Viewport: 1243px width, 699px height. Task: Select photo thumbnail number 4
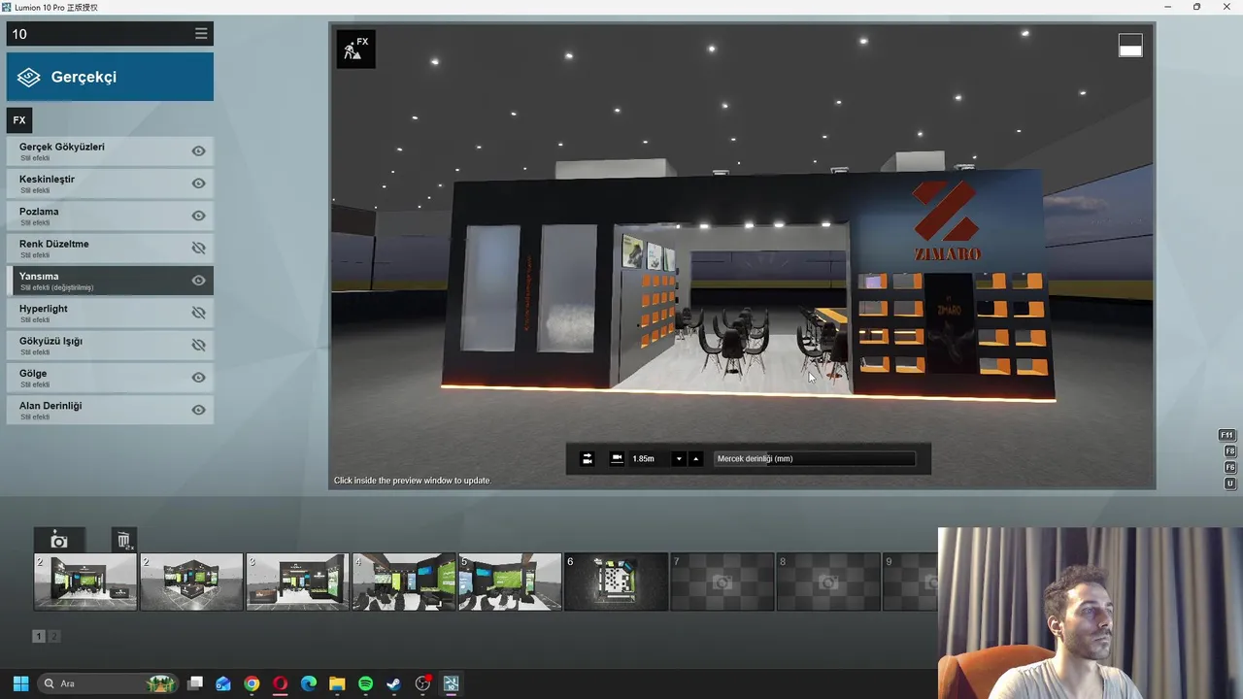404,582
